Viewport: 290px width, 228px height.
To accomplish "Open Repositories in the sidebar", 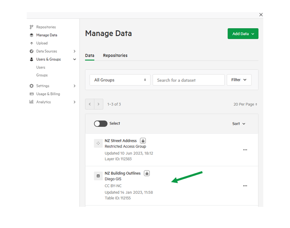I will click(46, 27).
